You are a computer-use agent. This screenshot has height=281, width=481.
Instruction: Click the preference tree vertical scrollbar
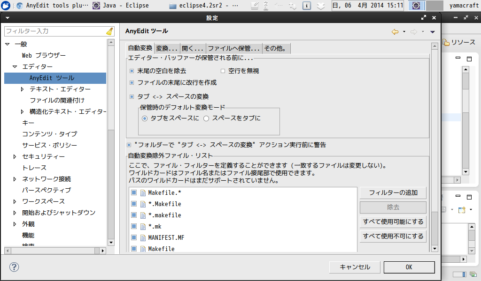[x=111, y=142]
